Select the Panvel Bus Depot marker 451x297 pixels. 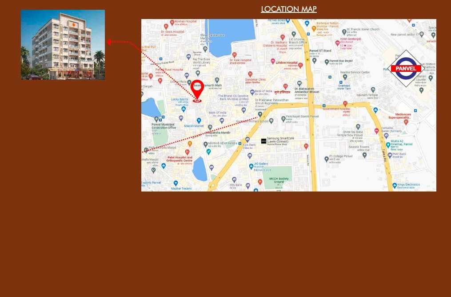[327, 62]
